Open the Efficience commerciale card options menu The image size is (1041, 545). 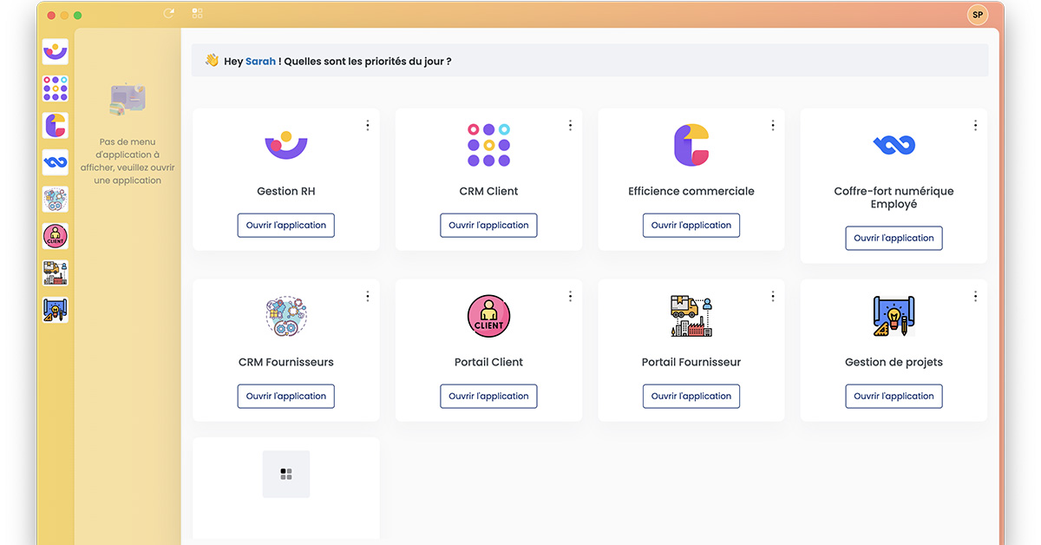[773, 126]
